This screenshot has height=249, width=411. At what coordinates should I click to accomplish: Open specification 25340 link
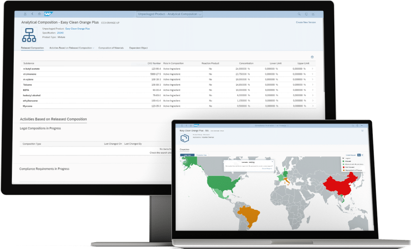[60, 33]
